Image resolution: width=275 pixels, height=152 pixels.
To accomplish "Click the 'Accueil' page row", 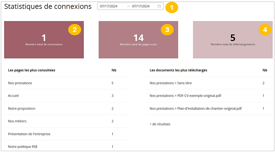I will tap(14, 96).
